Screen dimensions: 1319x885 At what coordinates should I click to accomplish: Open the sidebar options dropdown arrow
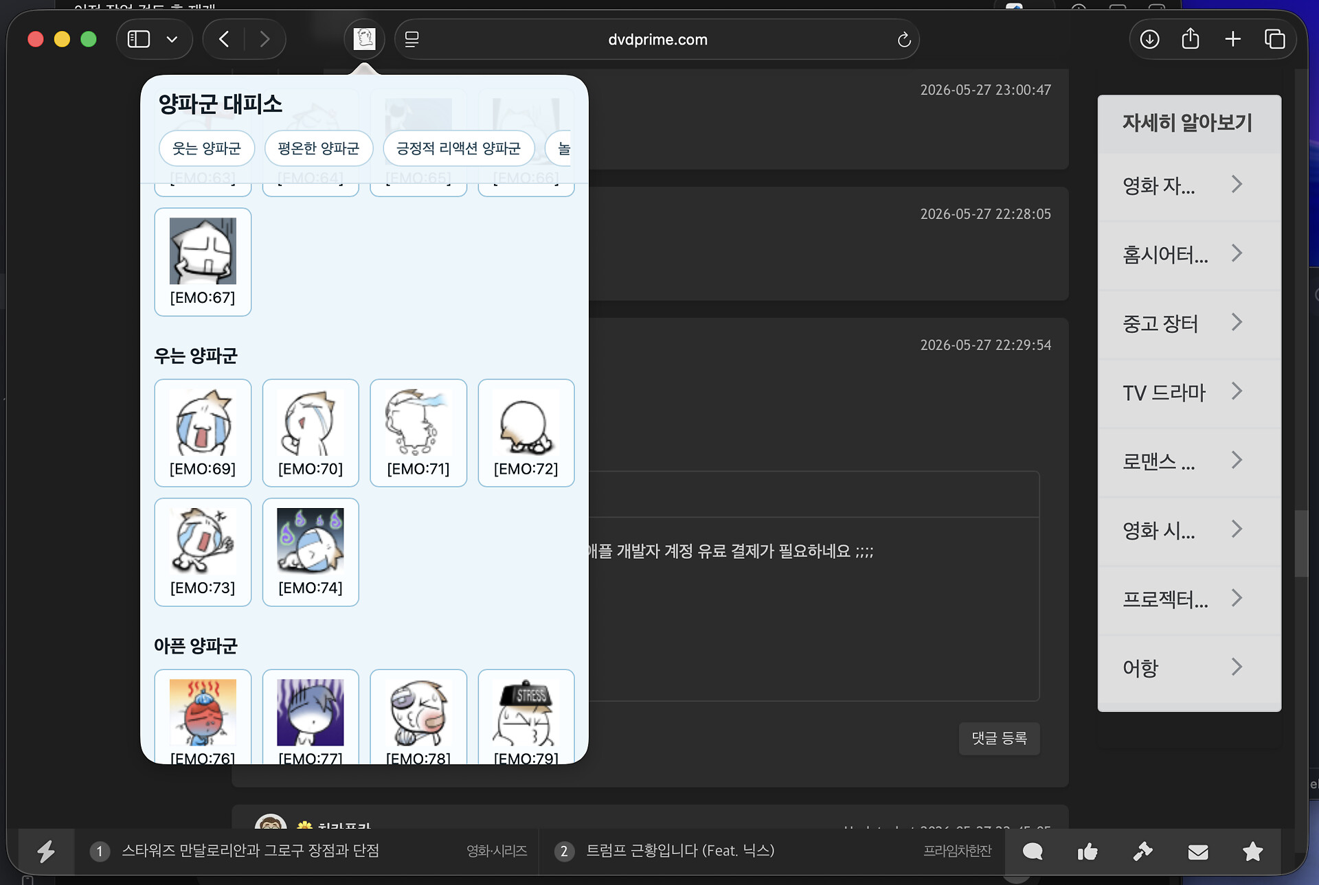pos(172,39)
